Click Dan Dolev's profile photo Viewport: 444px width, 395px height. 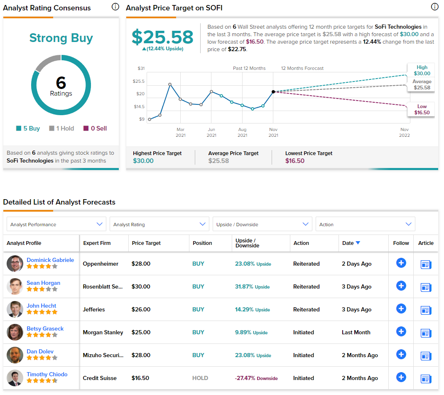pos(15,355)
